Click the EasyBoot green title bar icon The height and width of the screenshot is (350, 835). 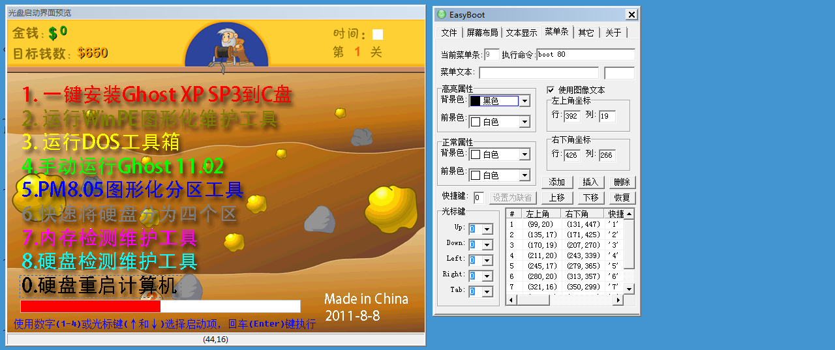[x=442, y=14]
